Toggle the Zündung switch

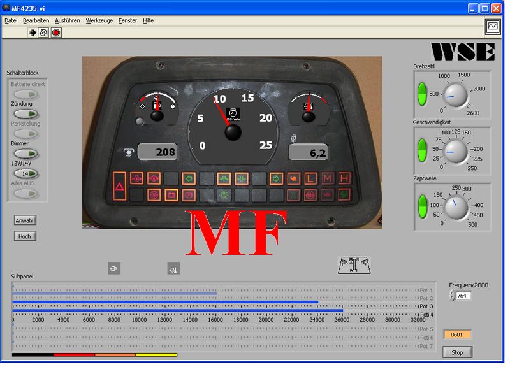coord(26,113)
